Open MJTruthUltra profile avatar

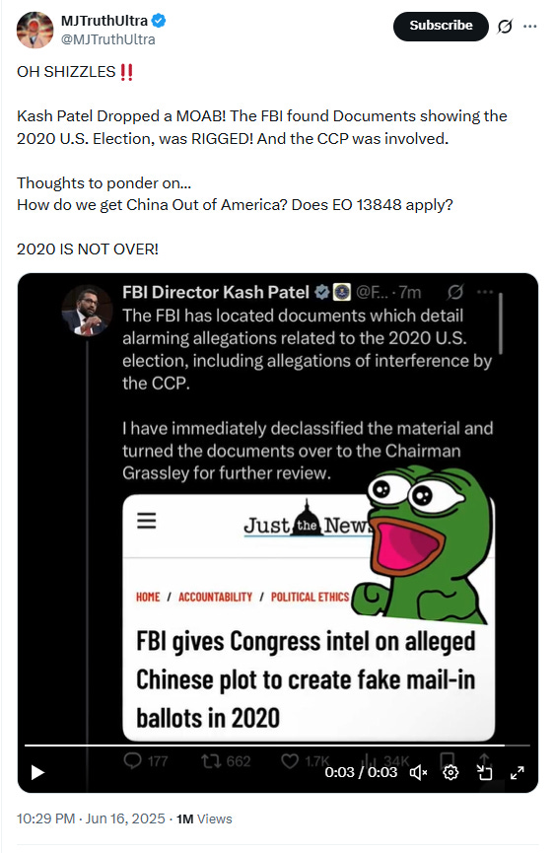pyautogui.click(x=35, y=30)
